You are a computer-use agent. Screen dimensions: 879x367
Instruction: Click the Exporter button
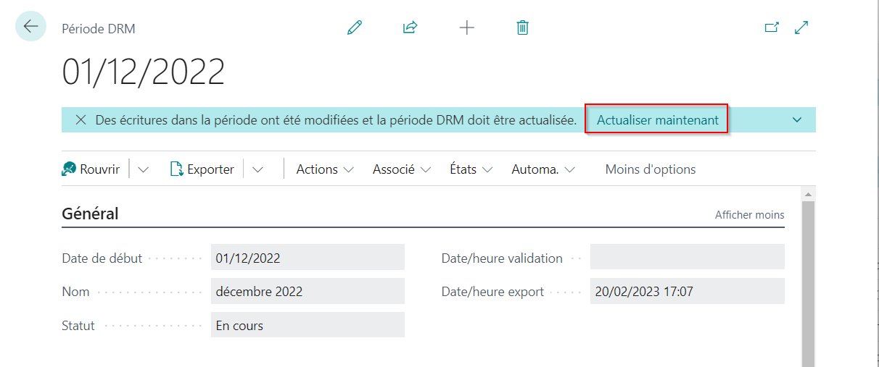[x=202, y=169]
